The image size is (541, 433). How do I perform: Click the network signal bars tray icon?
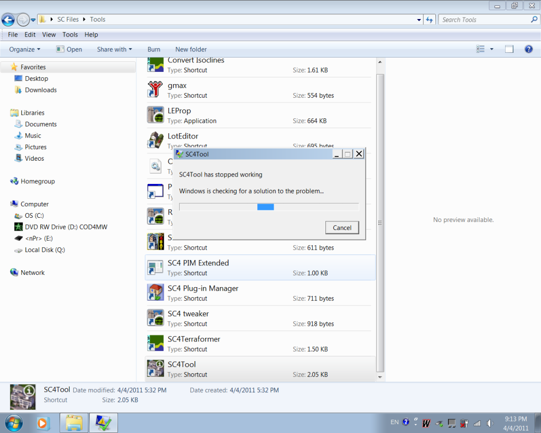[x=477, y=423]
